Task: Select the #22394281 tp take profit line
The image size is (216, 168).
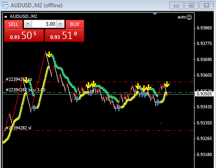Action: pyautogui.click(x=98, y=82)
